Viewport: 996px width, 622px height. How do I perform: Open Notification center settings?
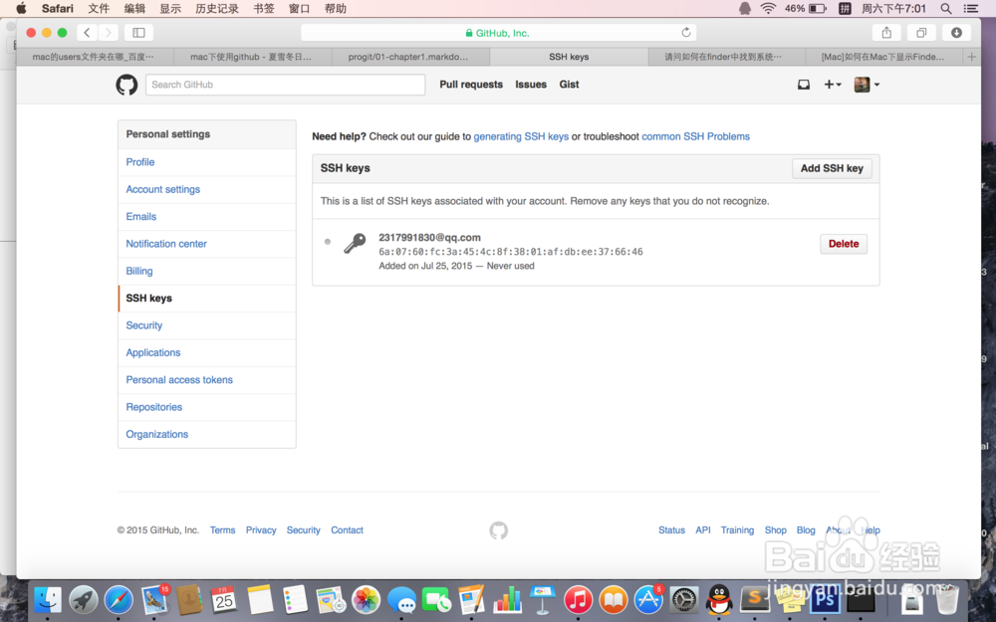[x=206, y=244]
